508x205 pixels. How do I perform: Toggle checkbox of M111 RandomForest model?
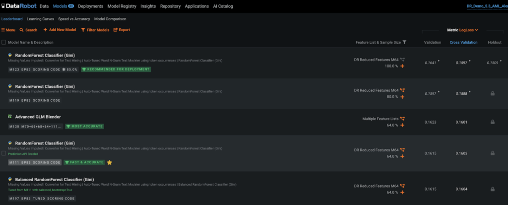click(3, 153)
